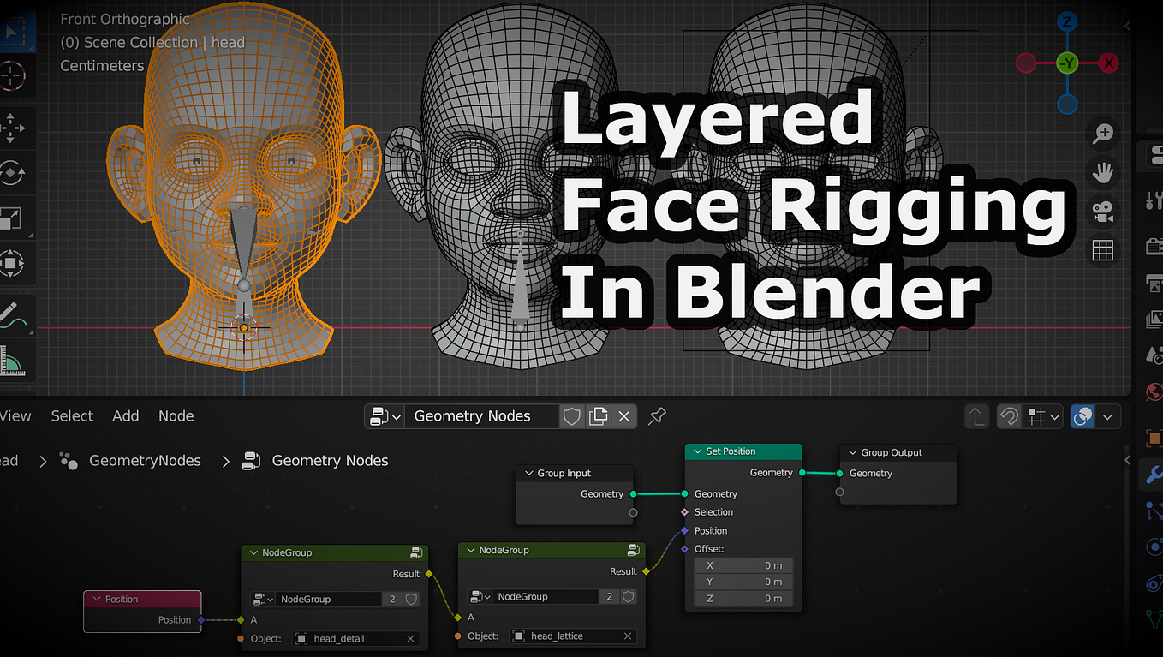Toggle node editor overlays with the blue circles icon
1163x657 pixels.
click(x=1082, y=415)
